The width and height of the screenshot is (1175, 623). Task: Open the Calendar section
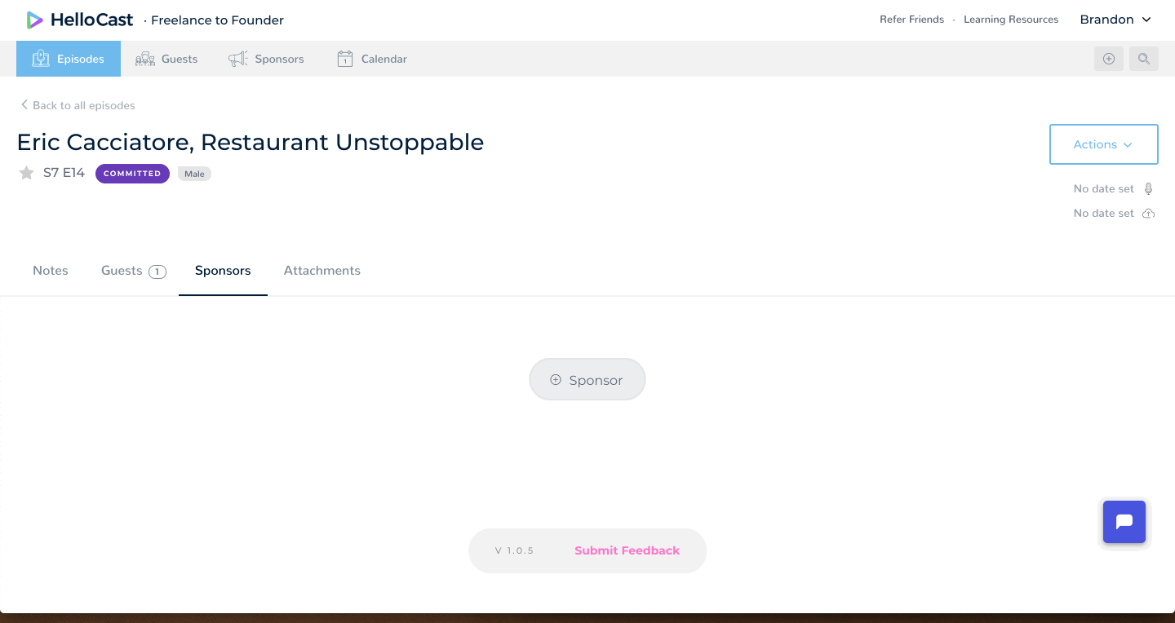[372, 59]
